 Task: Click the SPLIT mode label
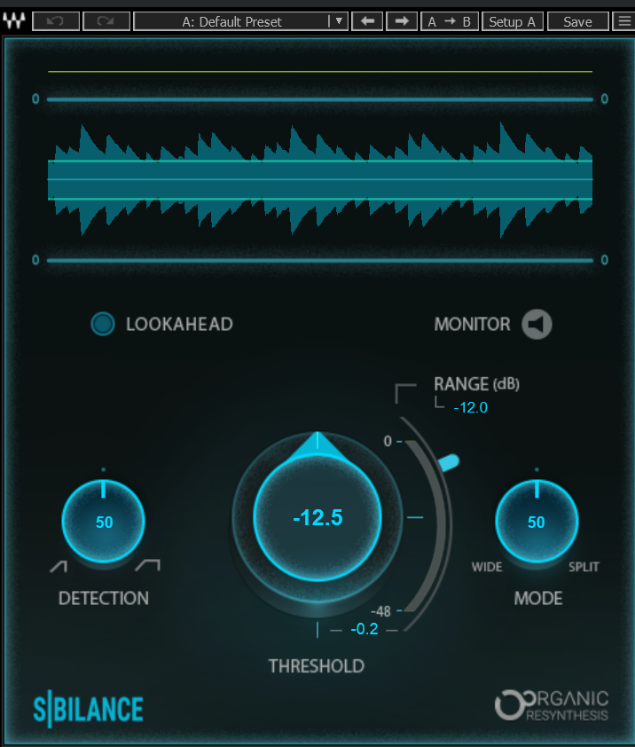point(584,567)
